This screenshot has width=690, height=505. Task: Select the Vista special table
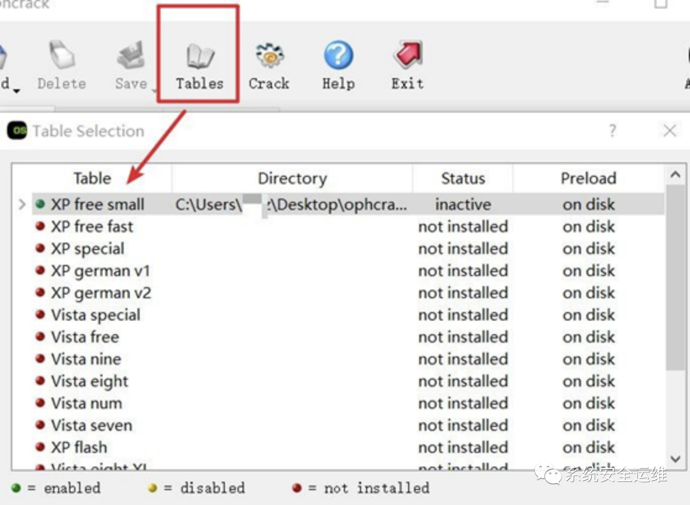(95, 315)
